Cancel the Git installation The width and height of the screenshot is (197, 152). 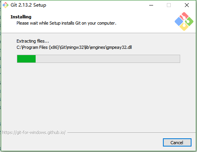177,143
